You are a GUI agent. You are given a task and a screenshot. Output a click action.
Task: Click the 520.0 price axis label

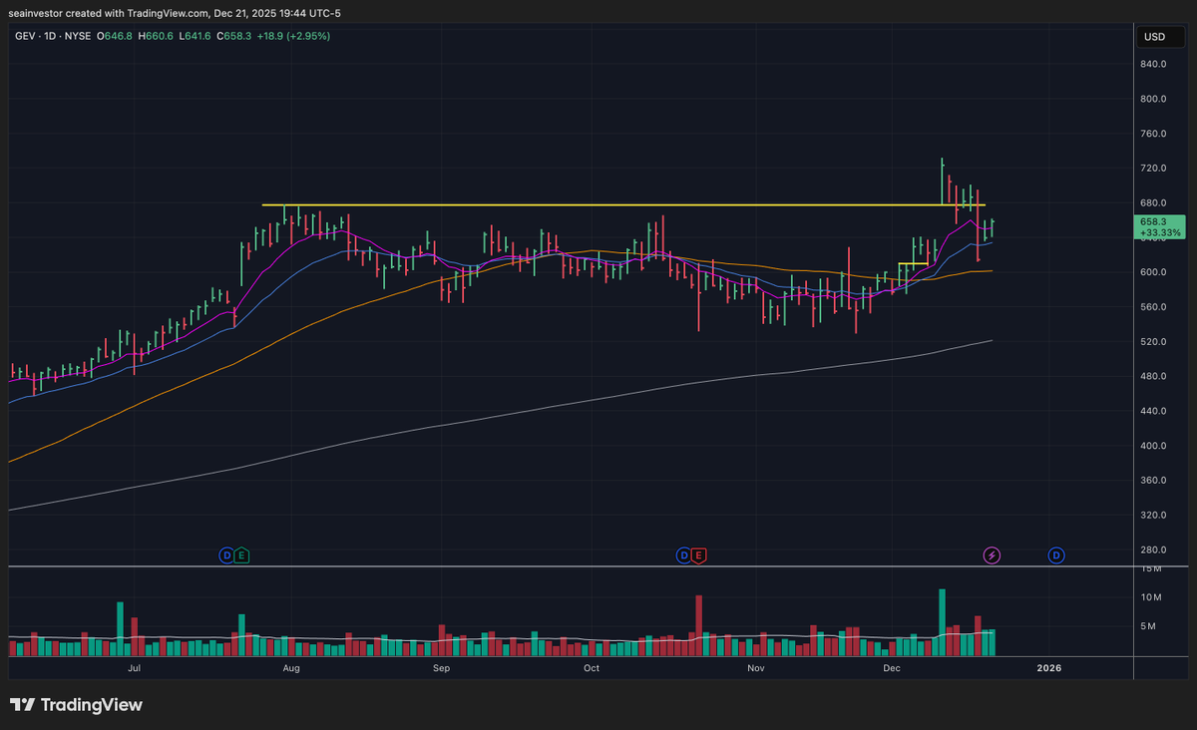point(1153,342)
